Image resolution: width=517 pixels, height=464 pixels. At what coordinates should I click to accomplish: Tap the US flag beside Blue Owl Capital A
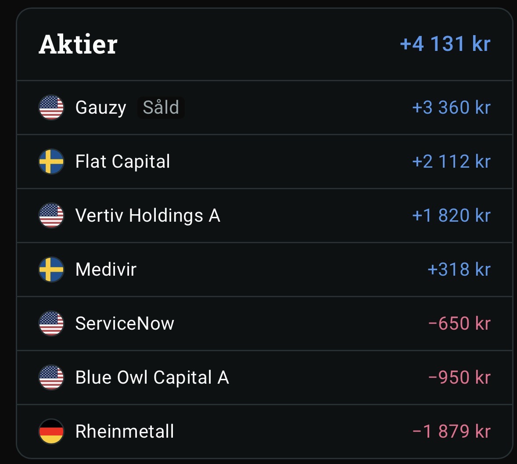click(x=51, y=378)
